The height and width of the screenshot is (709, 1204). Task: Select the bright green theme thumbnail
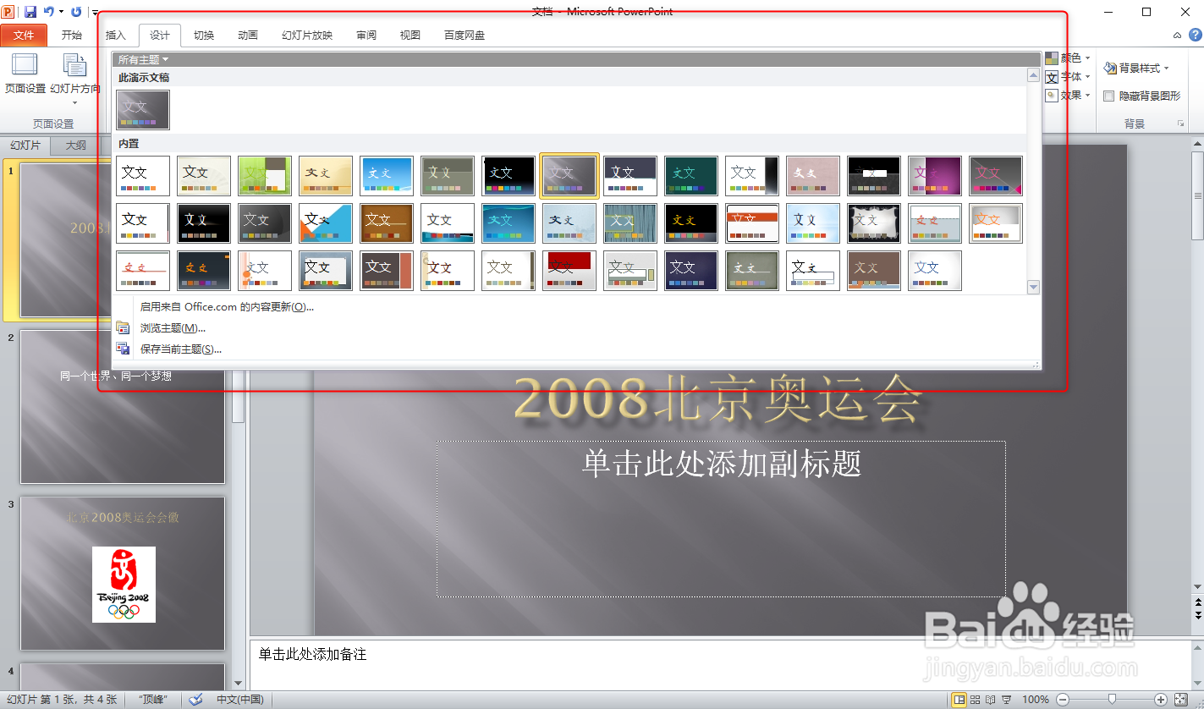pos(265,176)
